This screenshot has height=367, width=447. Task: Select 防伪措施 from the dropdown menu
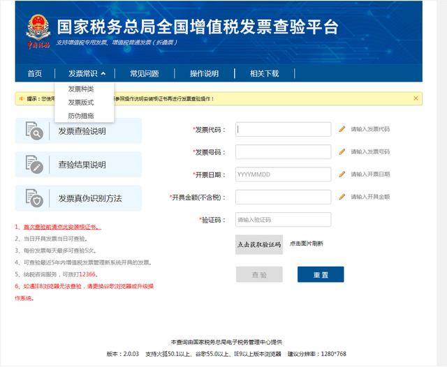[81, 116]
